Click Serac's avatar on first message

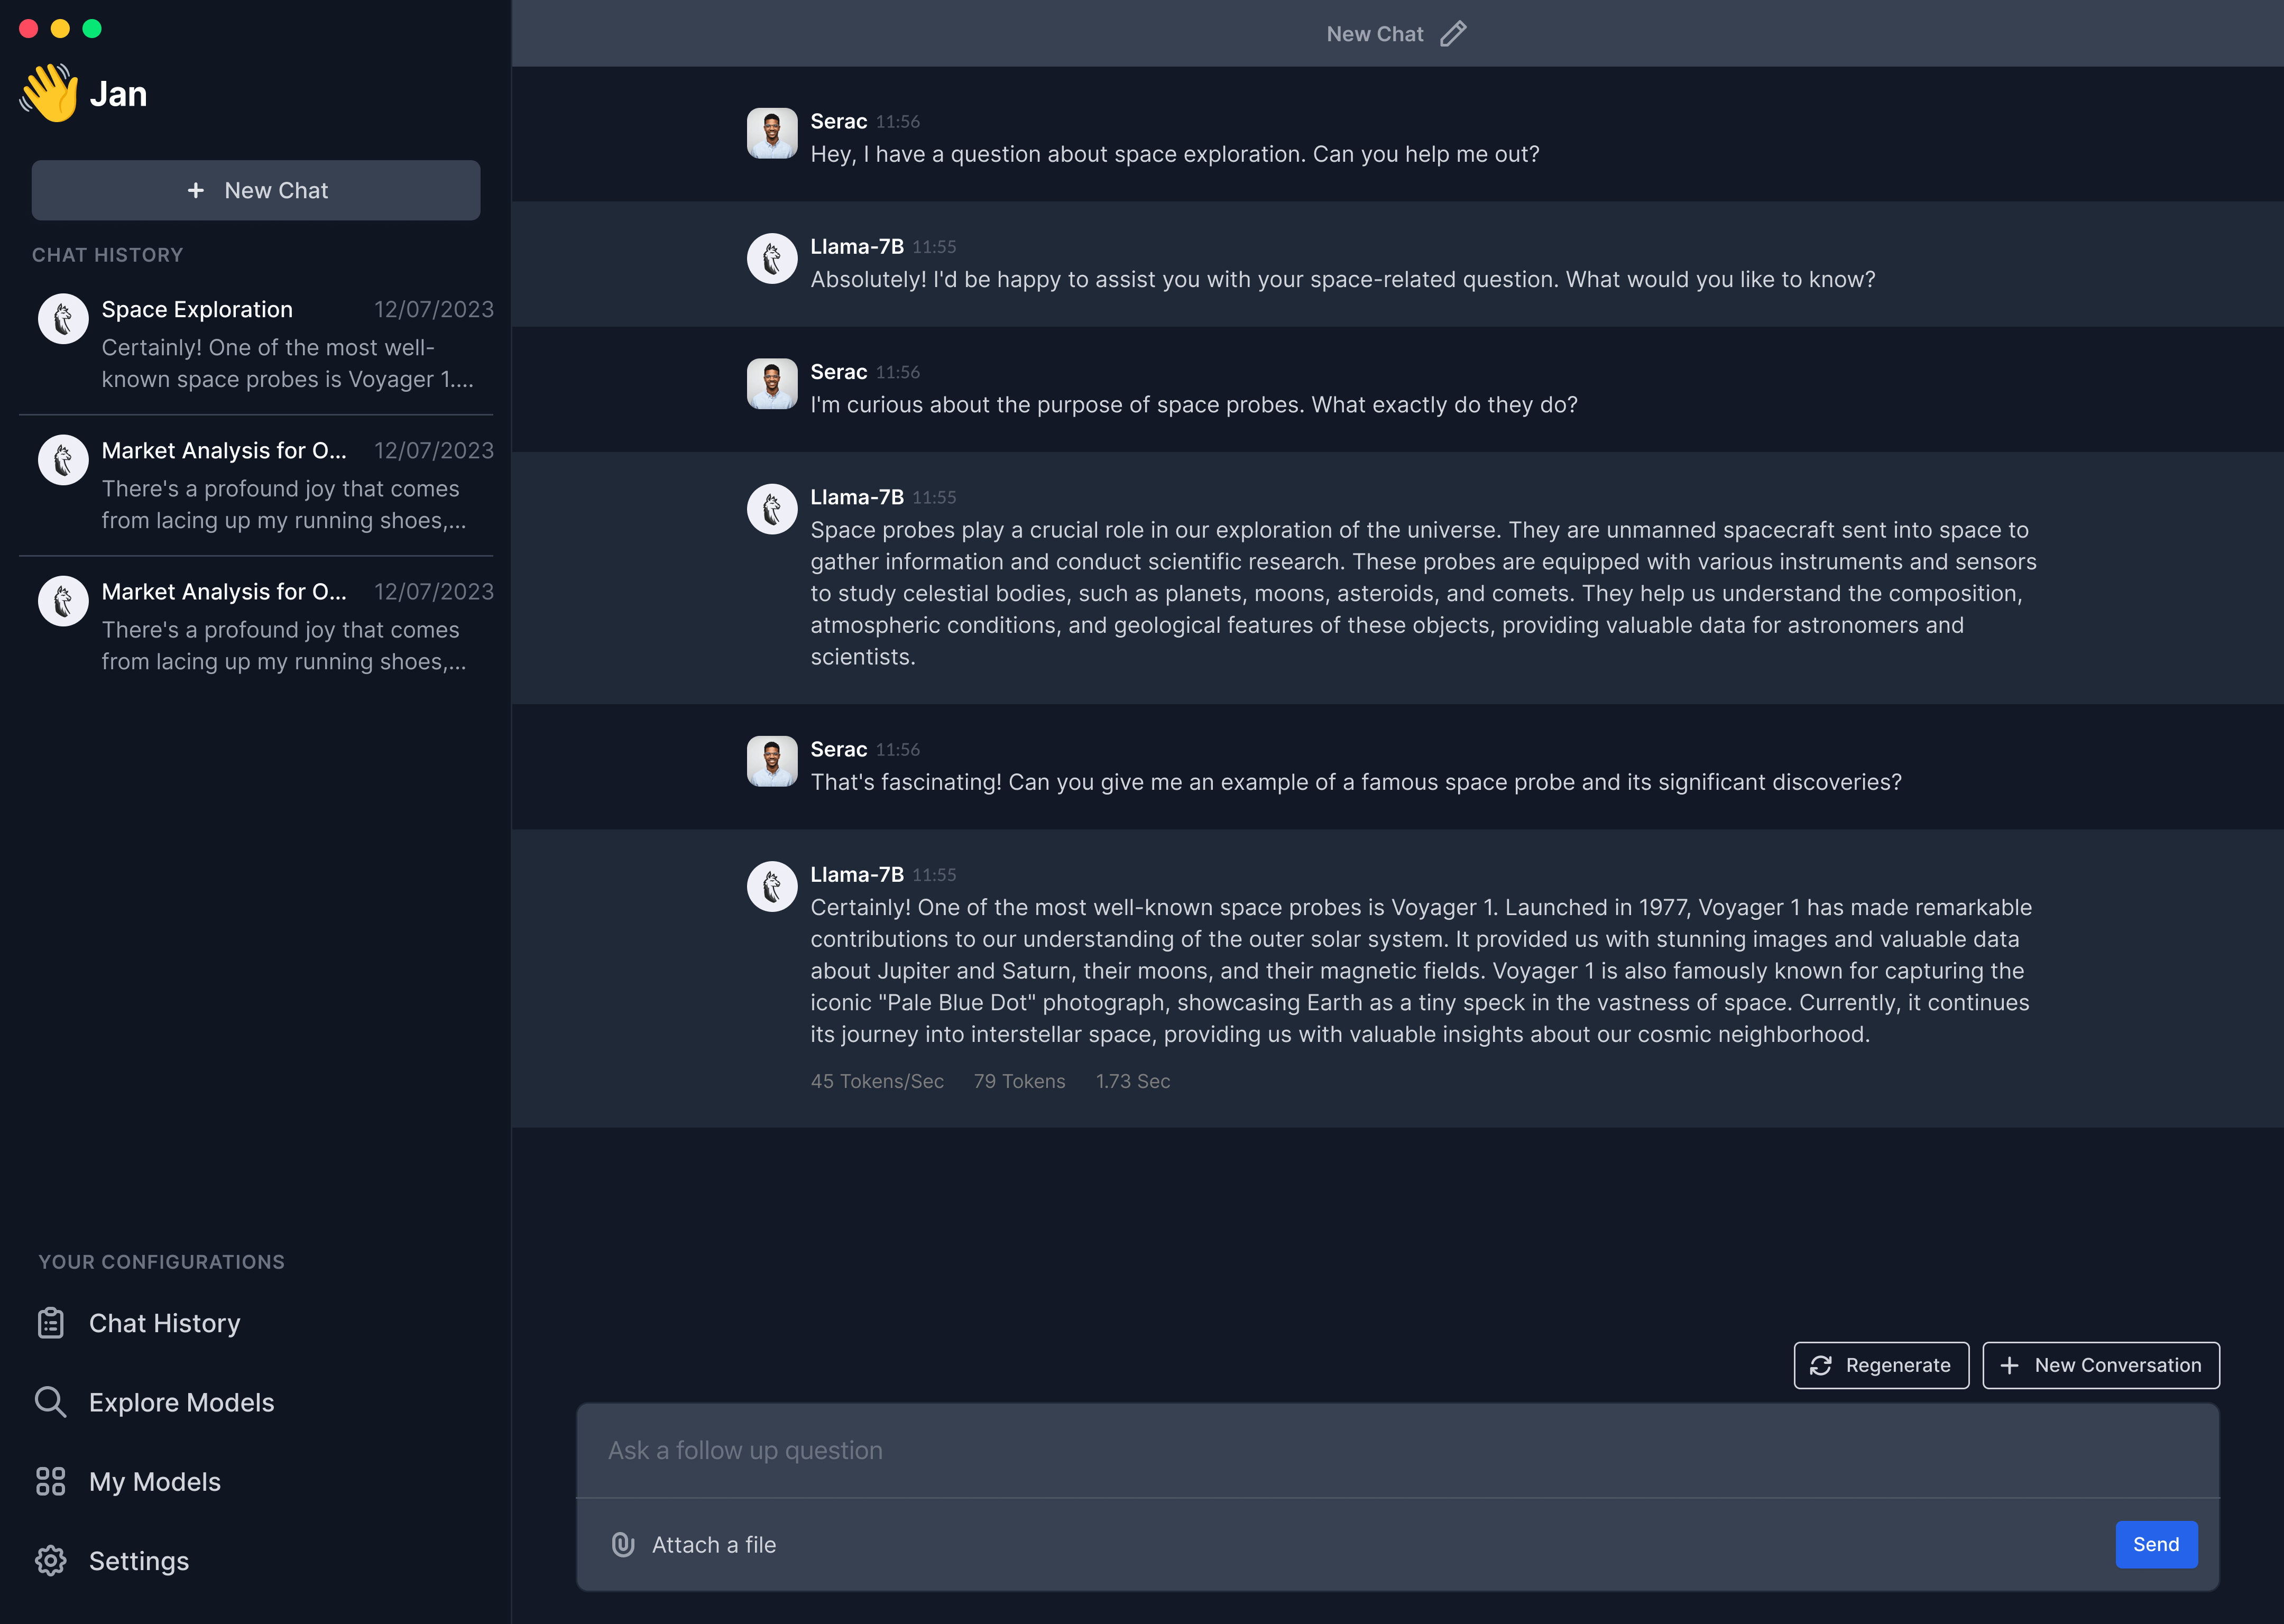(772, 134)
